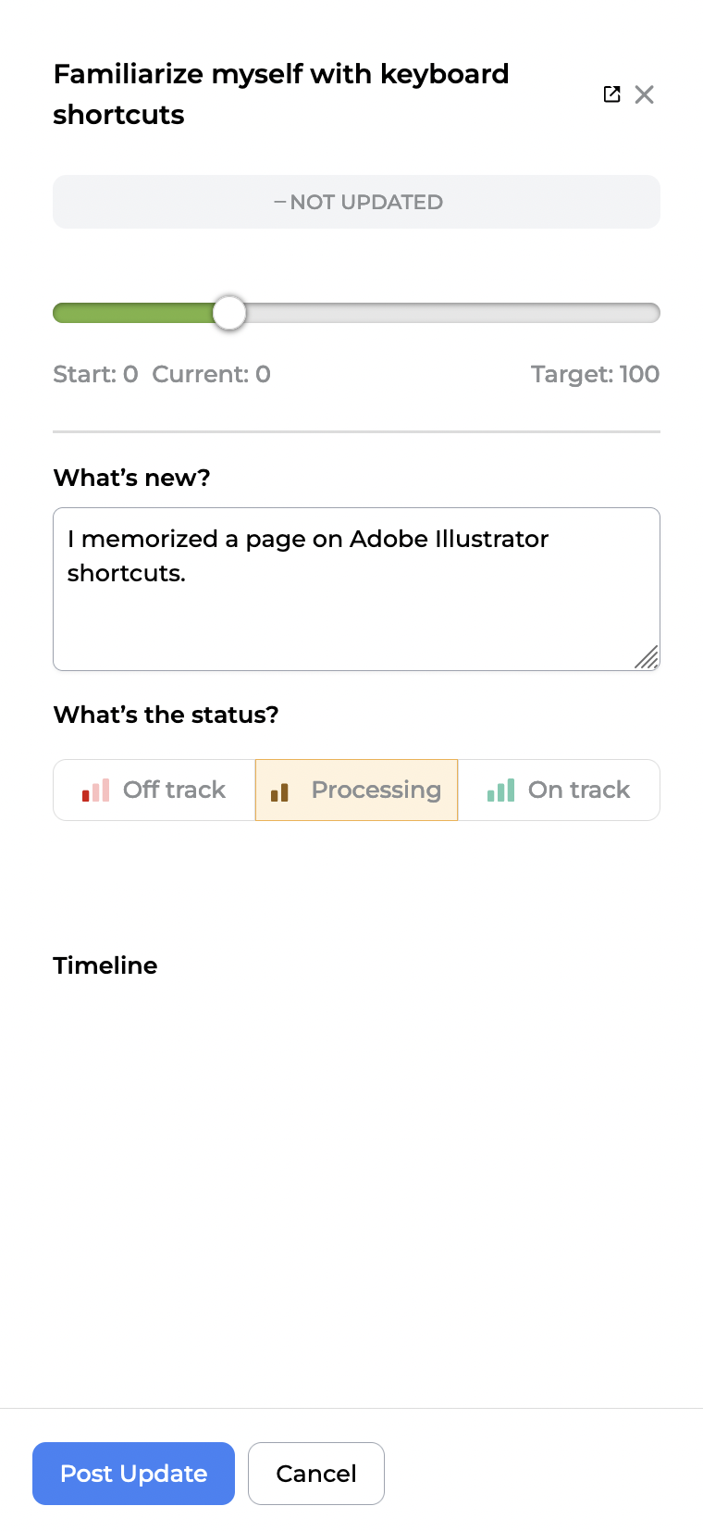Click the green bars icon beside On track
The image size is (703, 1531).
(x=500, y=790)
